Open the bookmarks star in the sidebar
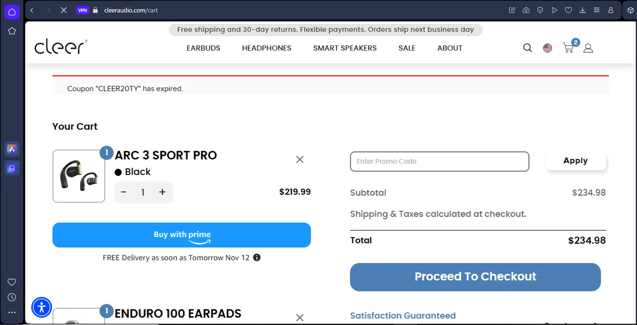This screenshot has width=637, height=325. coord(12,31)
